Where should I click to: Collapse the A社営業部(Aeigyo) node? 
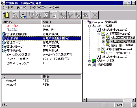click(x=99, y=34)
